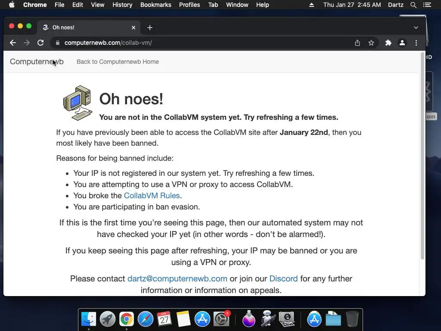Open the Help menu
441x331 pixels.
[x=262, y=5]
